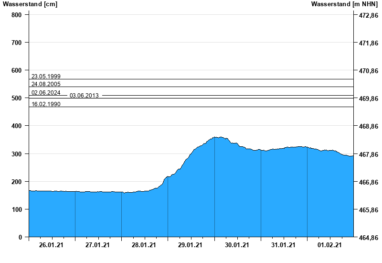The height and width of the screenshot is (263, 382).
Task: Select the 29.01.21 x-axis date
Action: tap(190, 245)
